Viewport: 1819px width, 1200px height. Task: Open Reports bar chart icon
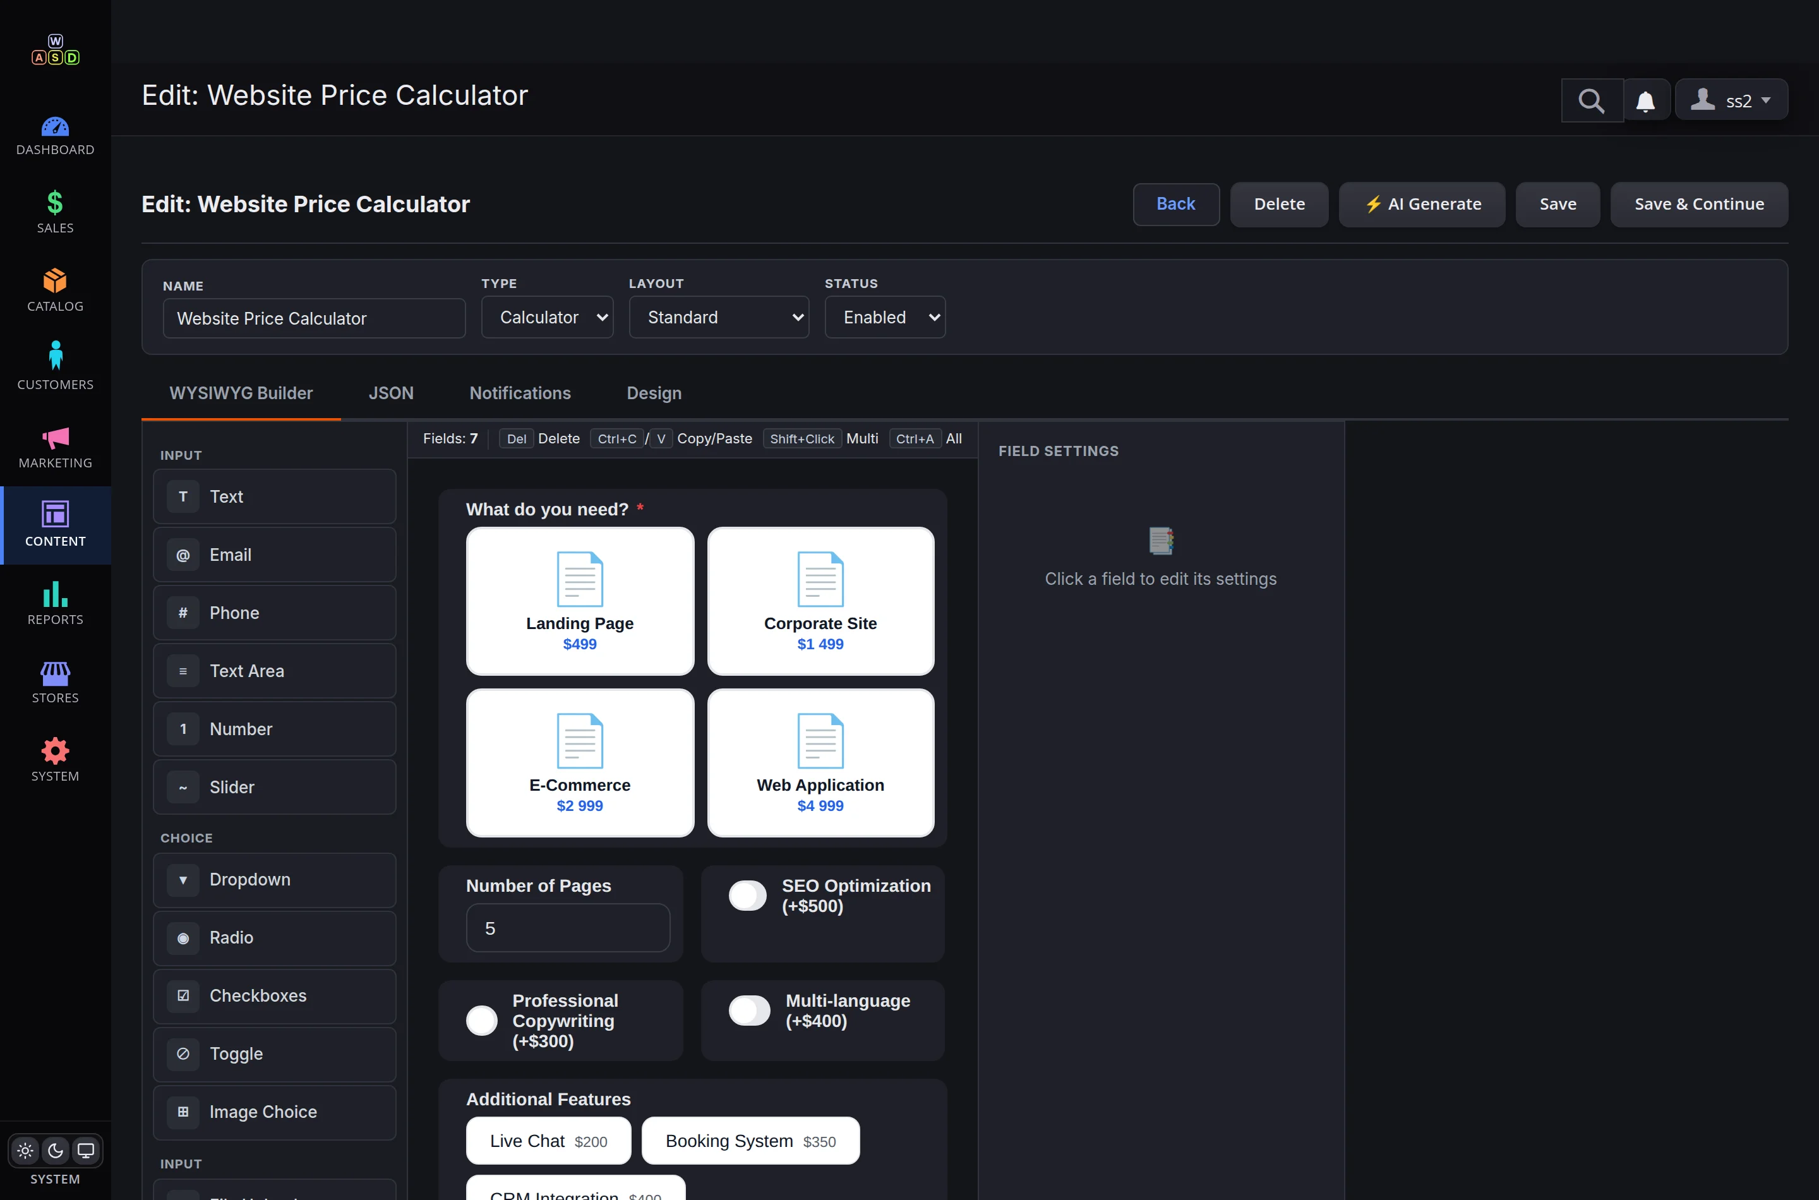click(x=55, y=594)
